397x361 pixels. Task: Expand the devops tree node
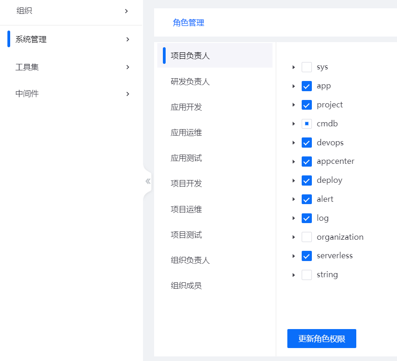click(x=294, y=143)
